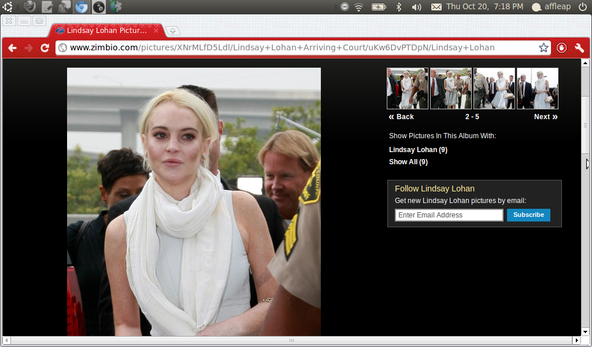Focus the zimbio.com address bar
Screen dimensions: 592x347
[x=303, y=47]
